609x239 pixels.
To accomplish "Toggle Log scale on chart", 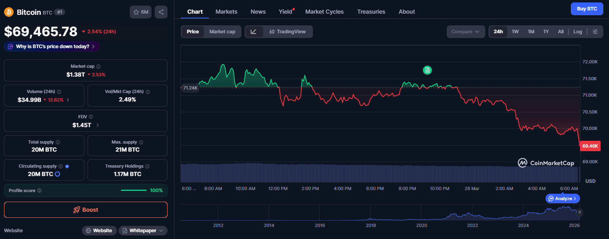I will pos(578,32).
